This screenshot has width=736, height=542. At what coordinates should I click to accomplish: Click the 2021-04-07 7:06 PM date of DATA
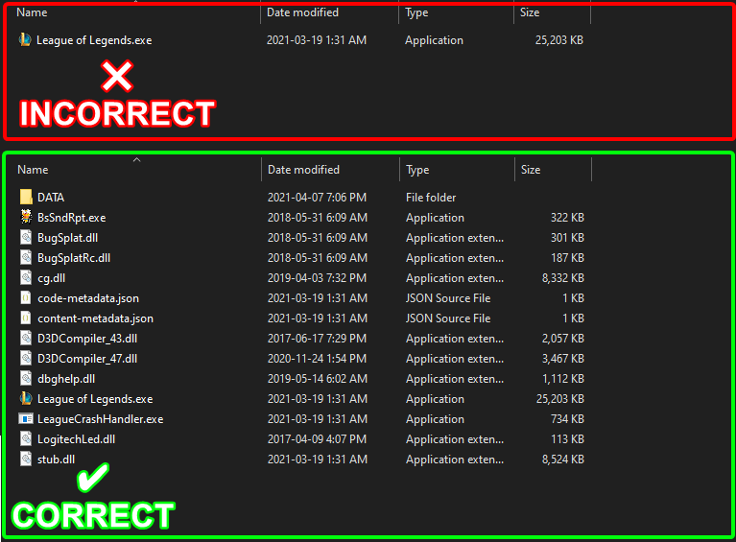tap(317, 198)
